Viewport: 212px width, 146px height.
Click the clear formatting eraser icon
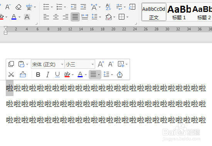tap(19, 7)
